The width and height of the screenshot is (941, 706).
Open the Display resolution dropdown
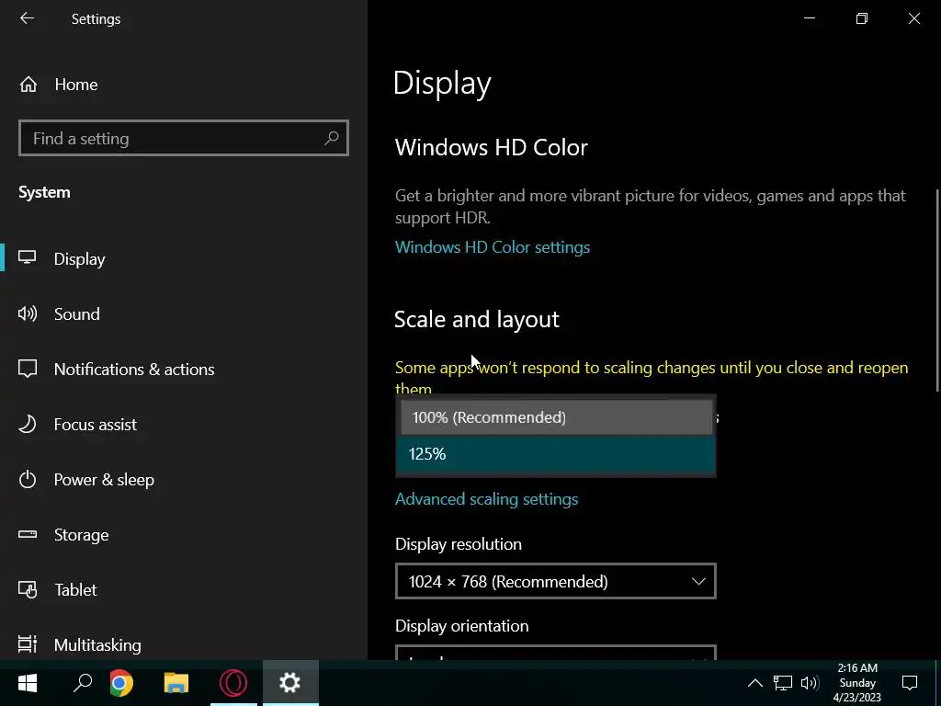click(556, 581)
